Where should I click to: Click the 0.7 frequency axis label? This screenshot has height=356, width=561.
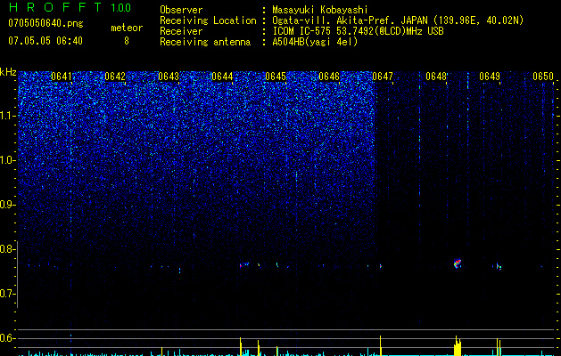(7, 294)
